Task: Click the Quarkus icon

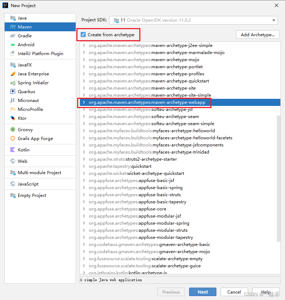Action: click(13, 91)
